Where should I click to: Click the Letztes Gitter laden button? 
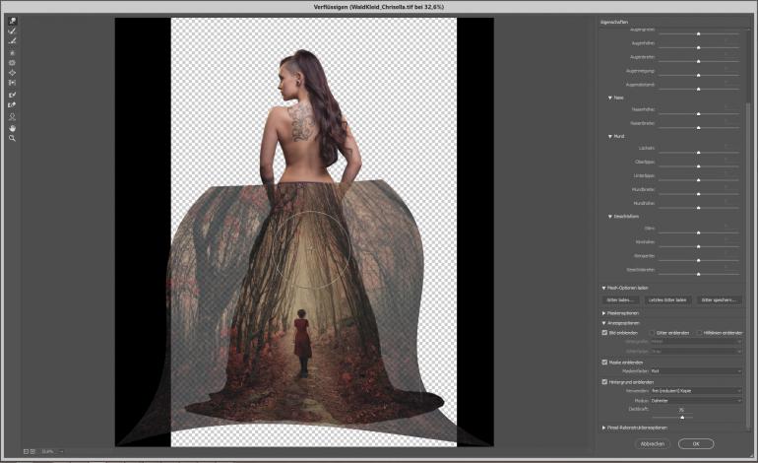tap(667, 299)
